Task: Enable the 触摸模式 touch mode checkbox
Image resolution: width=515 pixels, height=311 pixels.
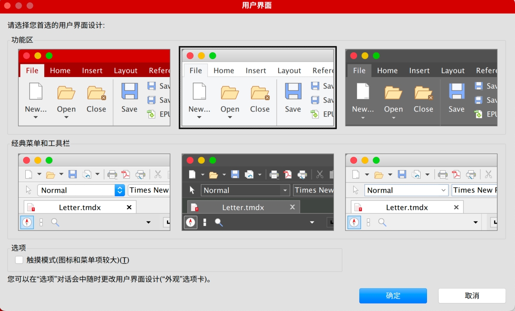Action: 19,260
